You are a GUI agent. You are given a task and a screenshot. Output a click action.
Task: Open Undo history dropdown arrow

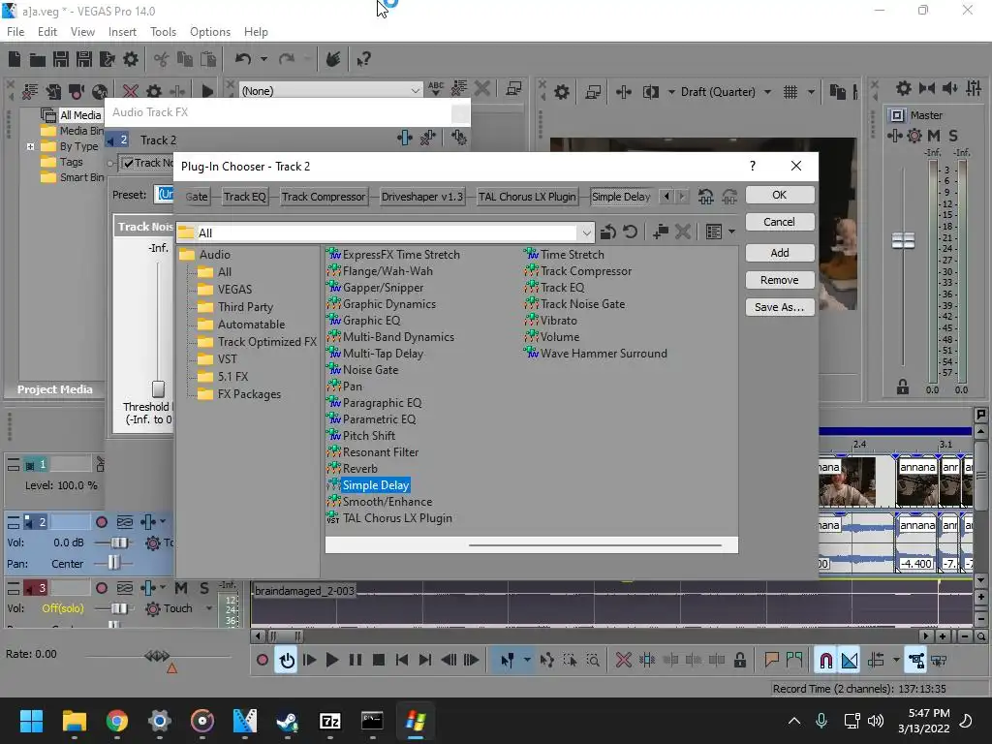tap(263, 59)
